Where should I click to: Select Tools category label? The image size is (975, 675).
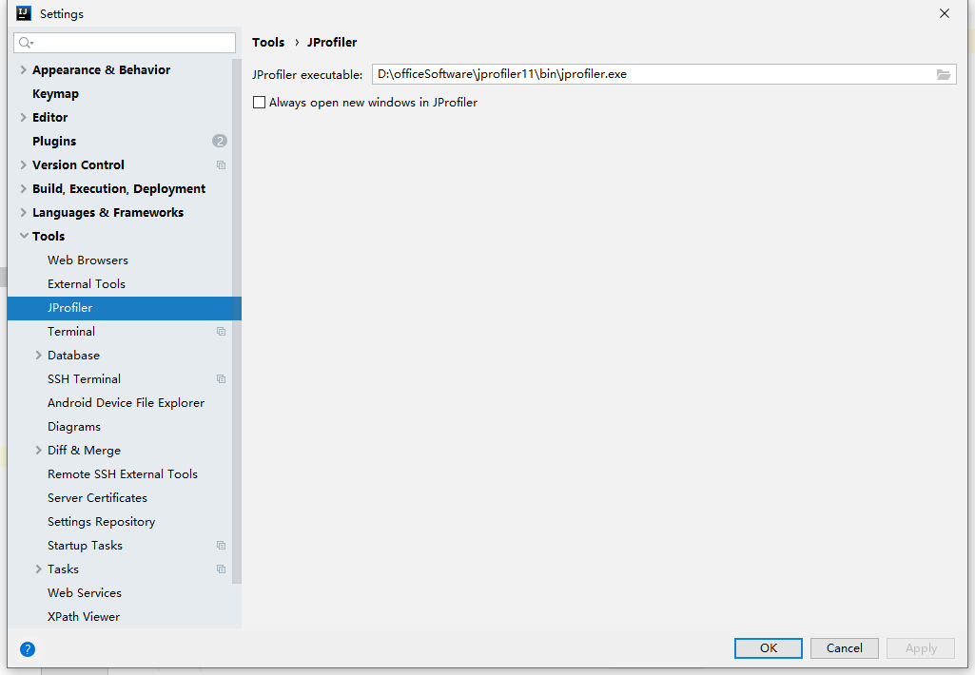tap(49, 236)
